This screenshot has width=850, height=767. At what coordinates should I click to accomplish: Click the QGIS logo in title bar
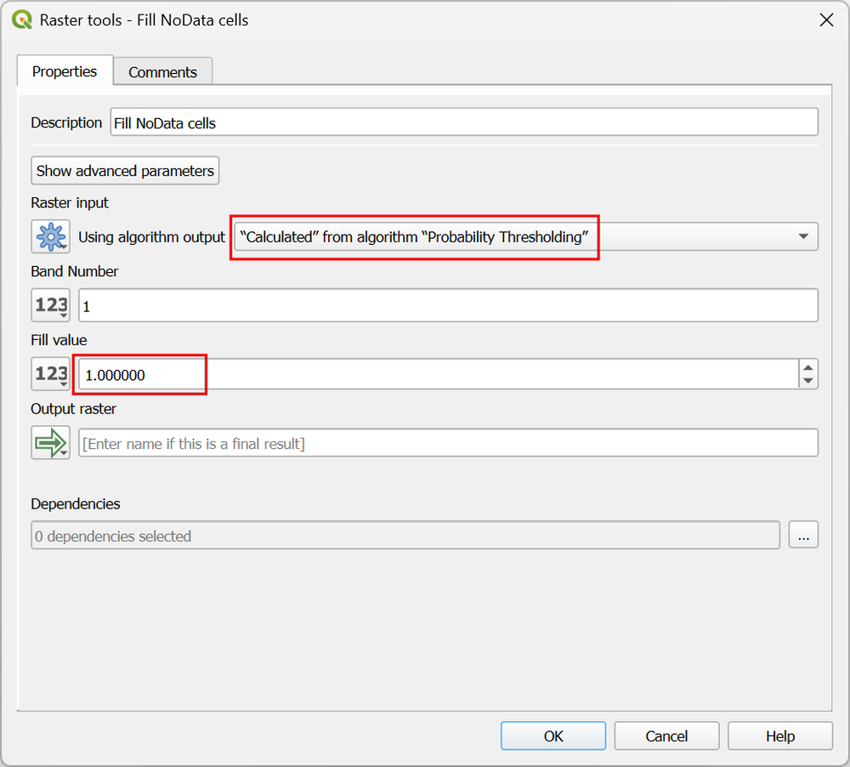click(22, 20)
